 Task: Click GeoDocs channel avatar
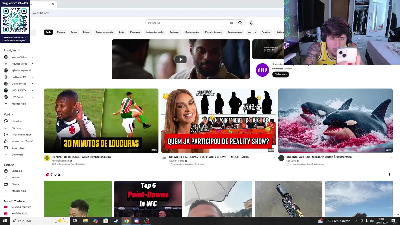pyautogui.click(x=281, y=158)
